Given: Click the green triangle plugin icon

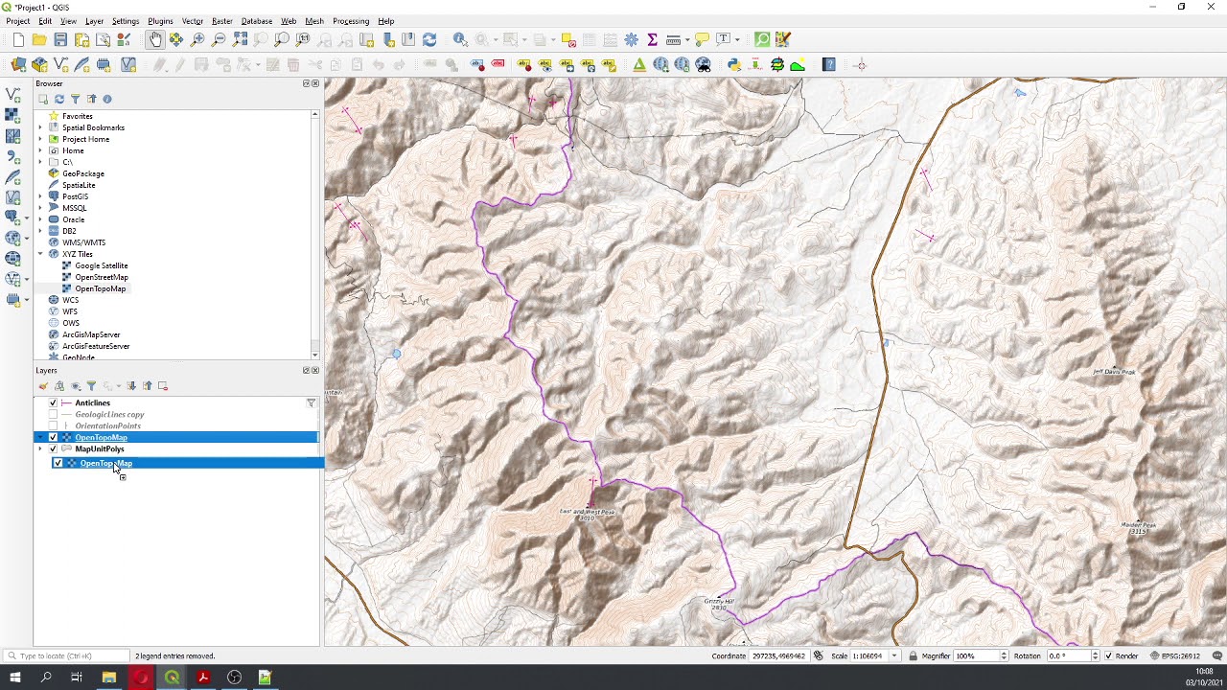Looking at the screenshot, I should 639,65.
